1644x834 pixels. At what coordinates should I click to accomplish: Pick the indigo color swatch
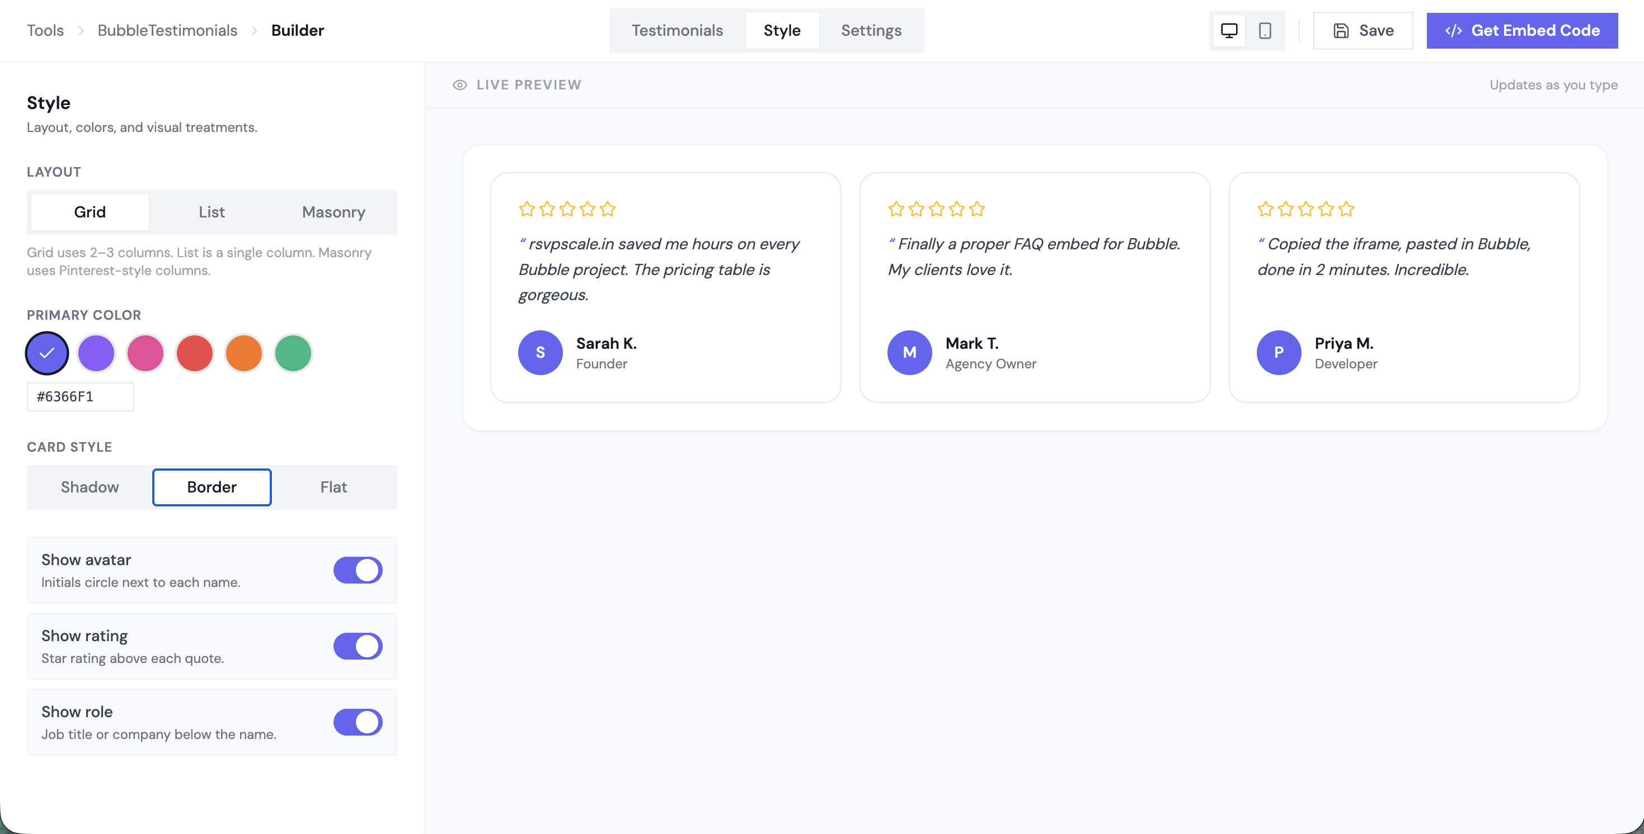47,353
